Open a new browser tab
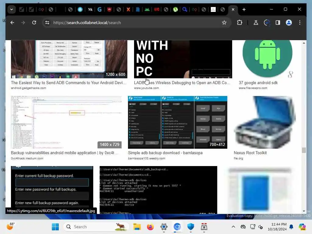Image resolution: width=312 pixels, height=234 pixels. [244, 9]
